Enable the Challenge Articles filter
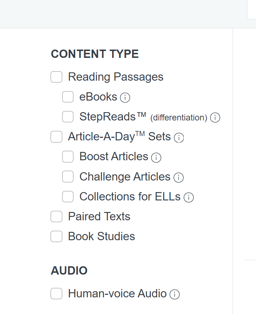Viewport: 256px width, 314px height. coord(68,177)
